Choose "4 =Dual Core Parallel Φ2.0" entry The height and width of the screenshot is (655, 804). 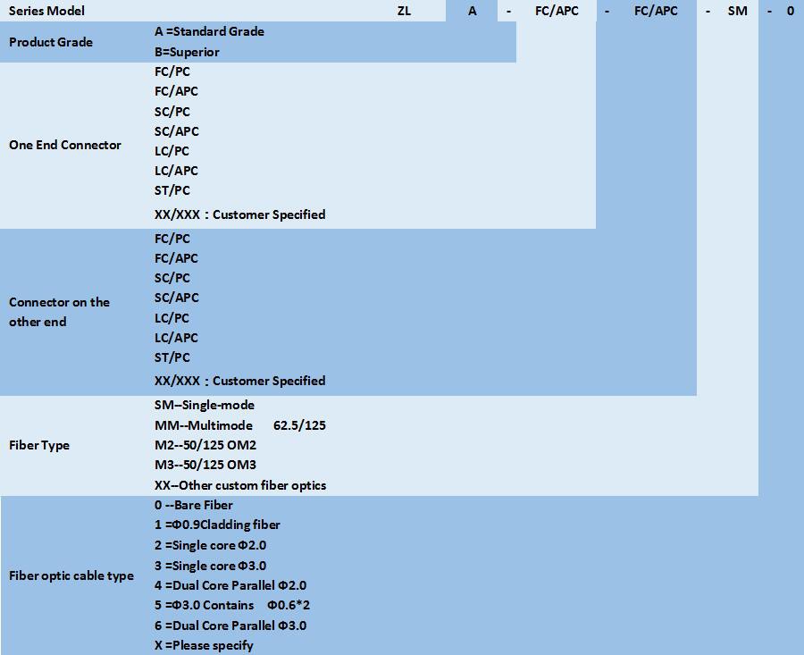(230, 585)
